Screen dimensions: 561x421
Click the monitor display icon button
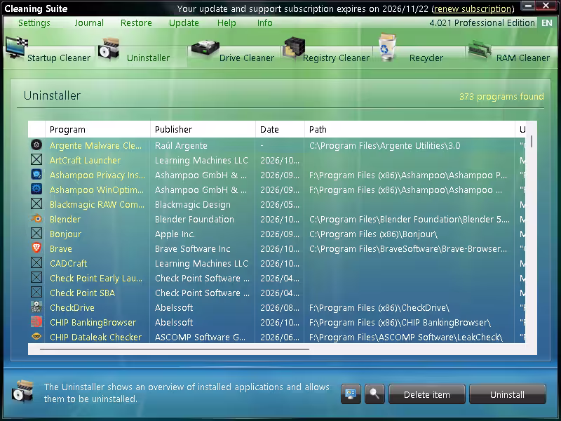[351, 394]
